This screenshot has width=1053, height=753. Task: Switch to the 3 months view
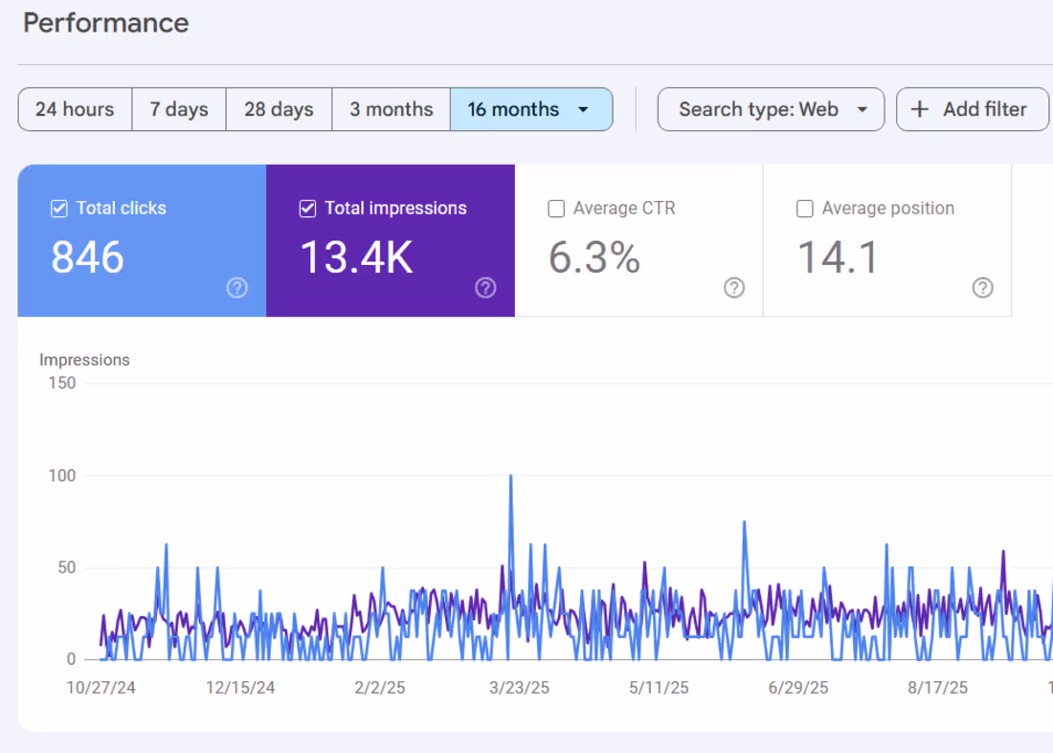391,109
